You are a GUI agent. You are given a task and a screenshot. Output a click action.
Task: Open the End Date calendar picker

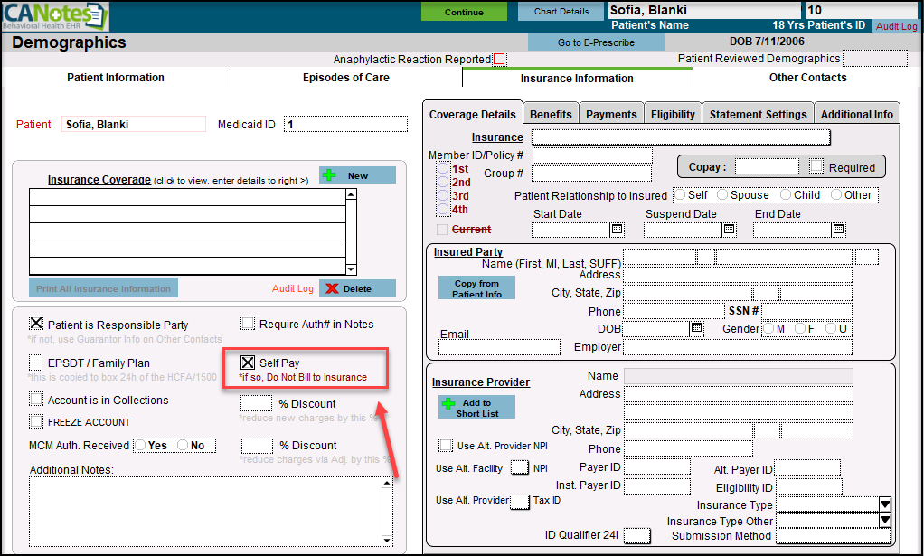838,230
